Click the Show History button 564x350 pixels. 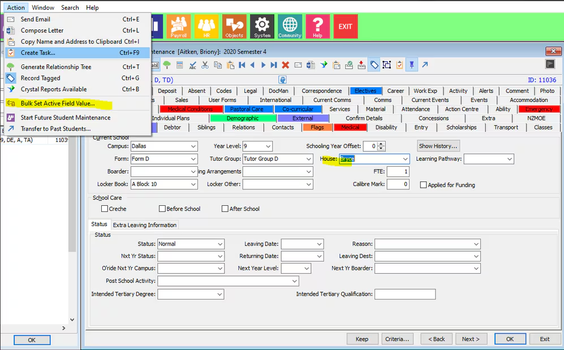point(438,146)
